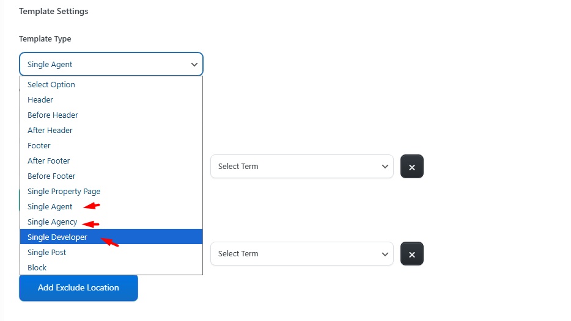Expand the lower Select Term dropdown
This screenshot has height=321, width=571.
302,254
